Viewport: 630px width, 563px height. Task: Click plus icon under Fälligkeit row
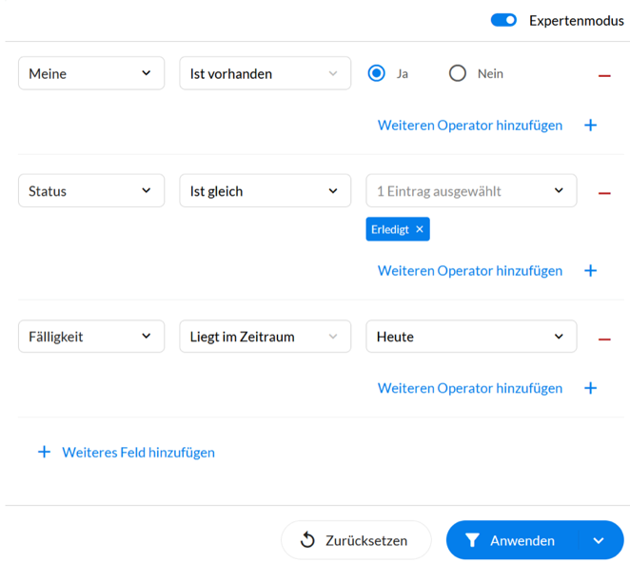(590, 388)
